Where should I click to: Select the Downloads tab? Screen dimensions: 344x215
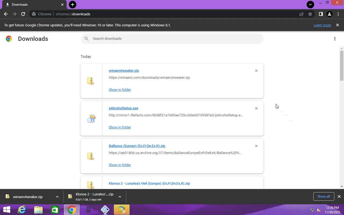tap(34, 5)
